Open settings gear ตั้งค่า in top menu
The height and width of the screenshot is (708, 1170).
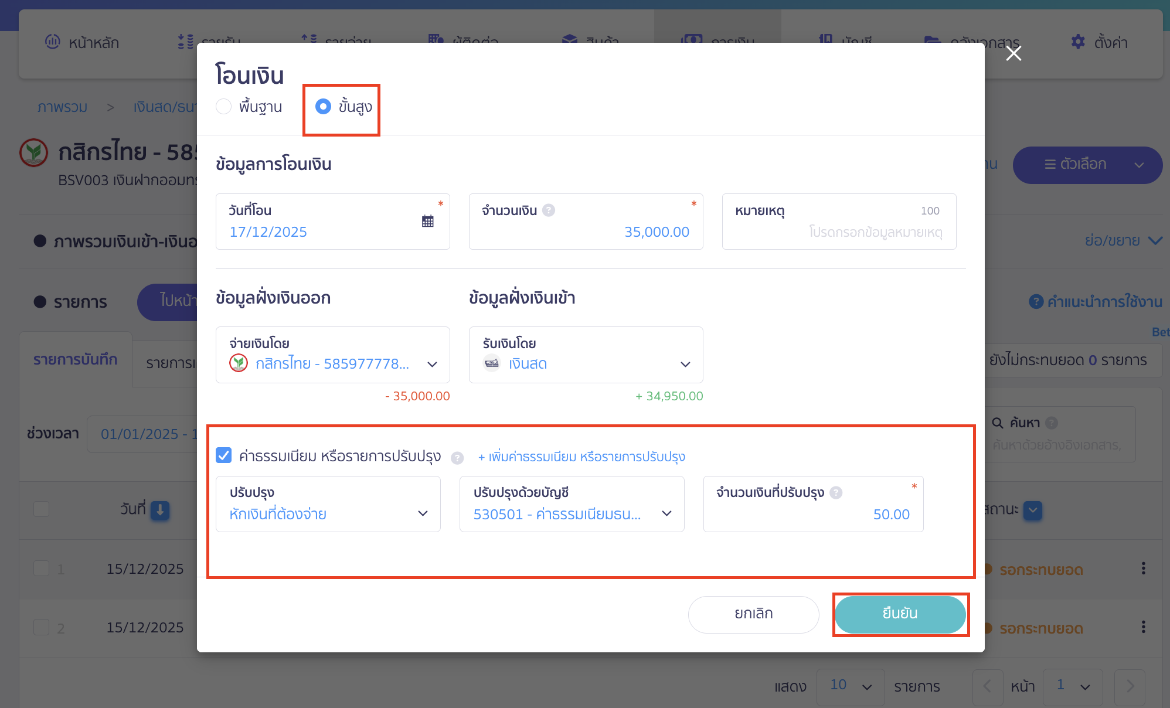coord(1077,42)
